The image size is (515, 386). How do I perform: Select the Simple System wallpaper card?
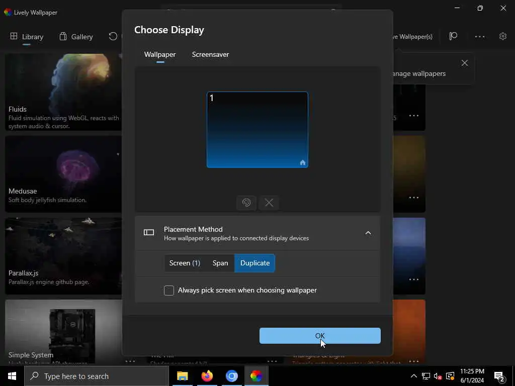pos(63,331)
